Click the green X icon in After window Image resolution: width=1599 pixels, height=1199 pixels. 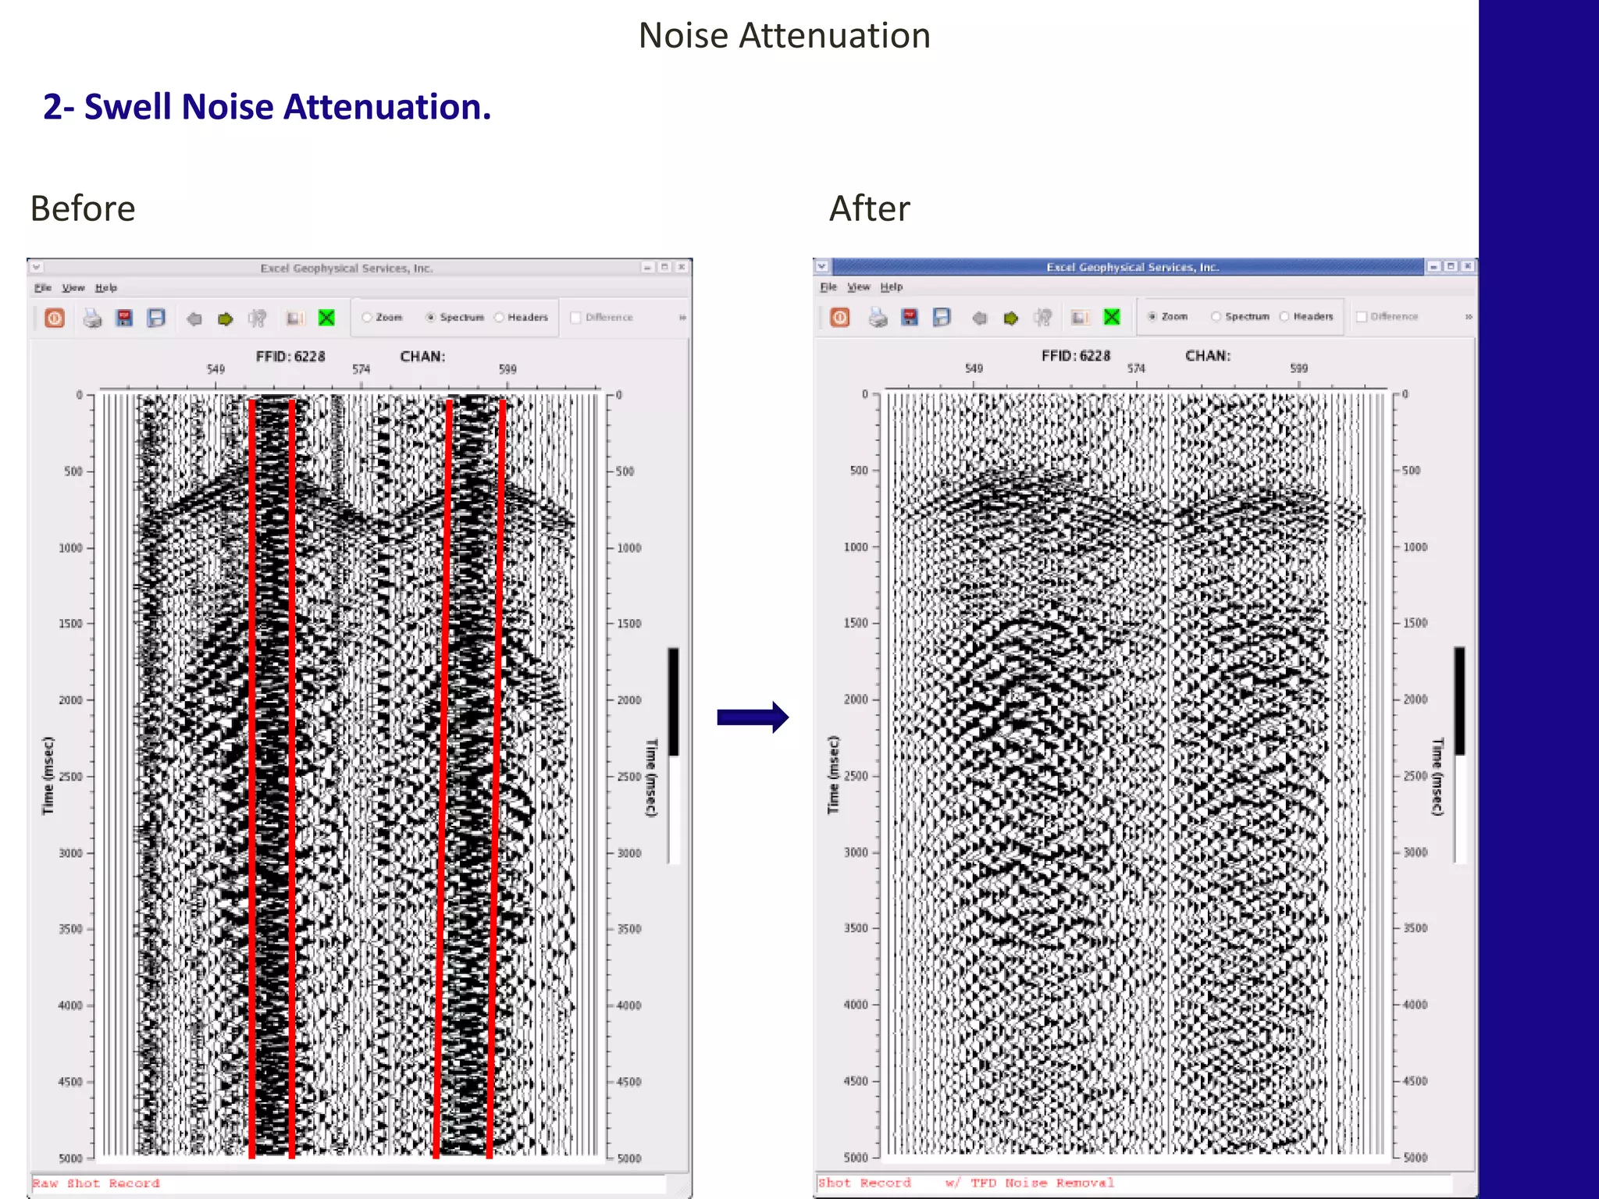click(x=1113, y=317)
